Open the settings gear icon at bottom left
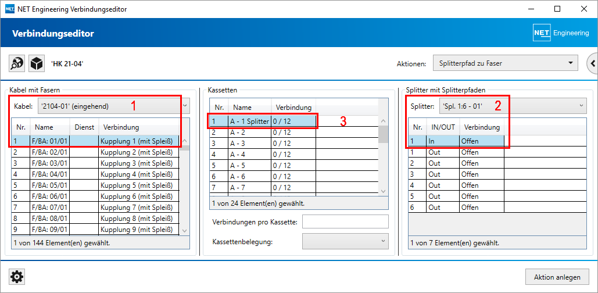 point(17,277)
